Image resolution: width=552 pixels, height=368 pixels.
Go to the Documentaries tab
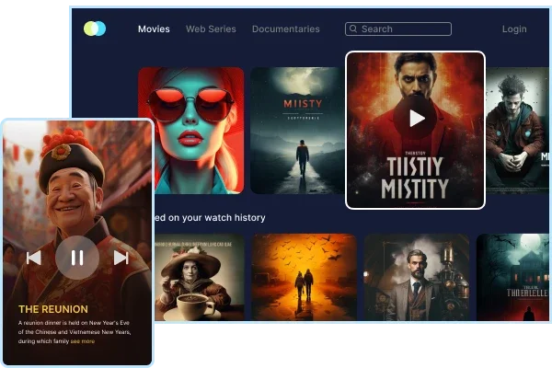285,29
